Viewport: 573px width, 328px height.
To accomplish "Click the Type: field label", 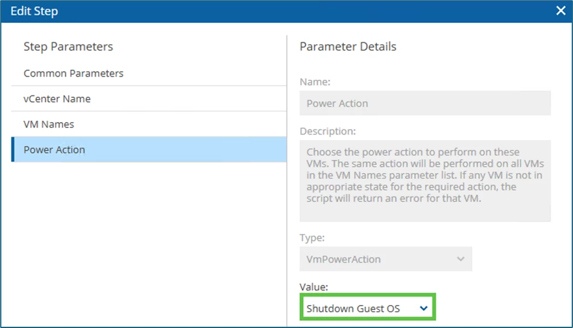I will tap(312, 238).
